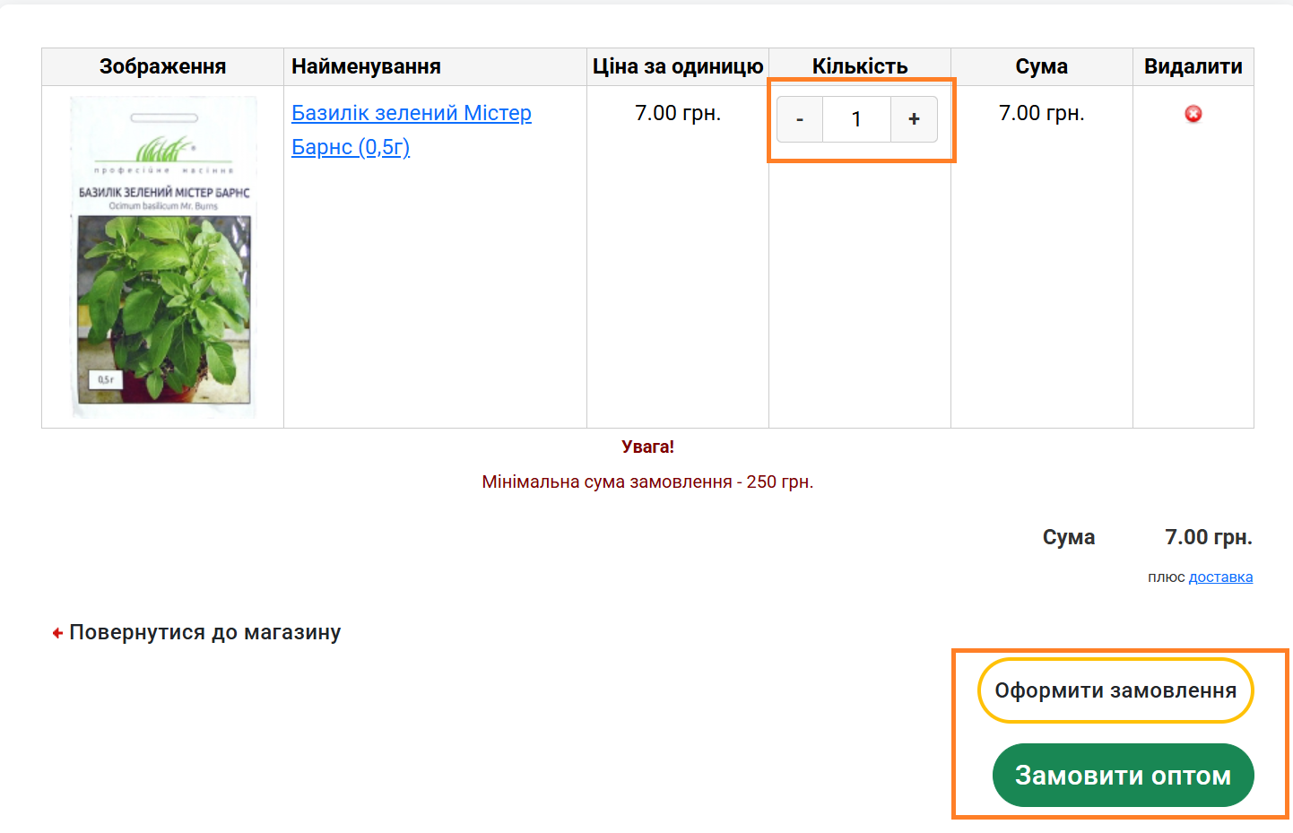Select the Видалити column header
The width and height of the screenshot is (1293, 833).
[x=1193, y=66]
